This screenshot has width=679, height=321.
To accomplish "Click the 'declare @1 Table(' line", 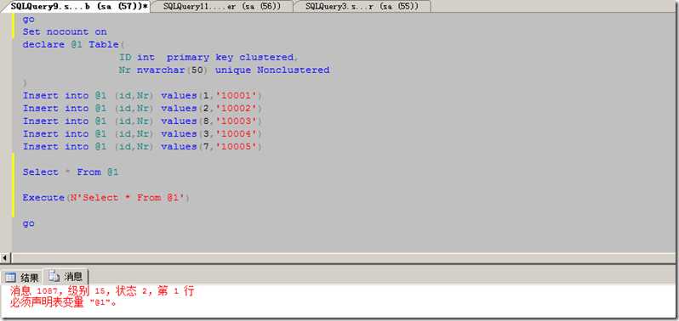I will tap(74, 45).
